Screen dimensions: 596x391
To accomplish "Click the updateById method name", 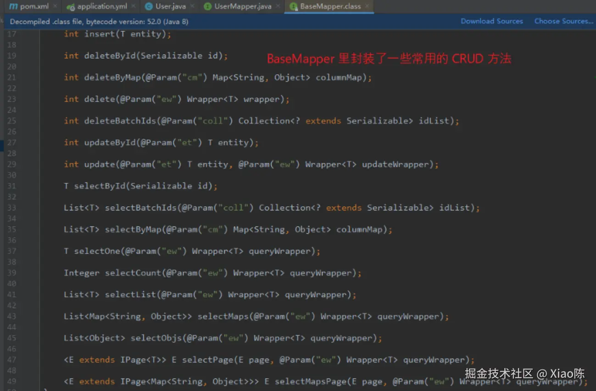I will 110,143.
